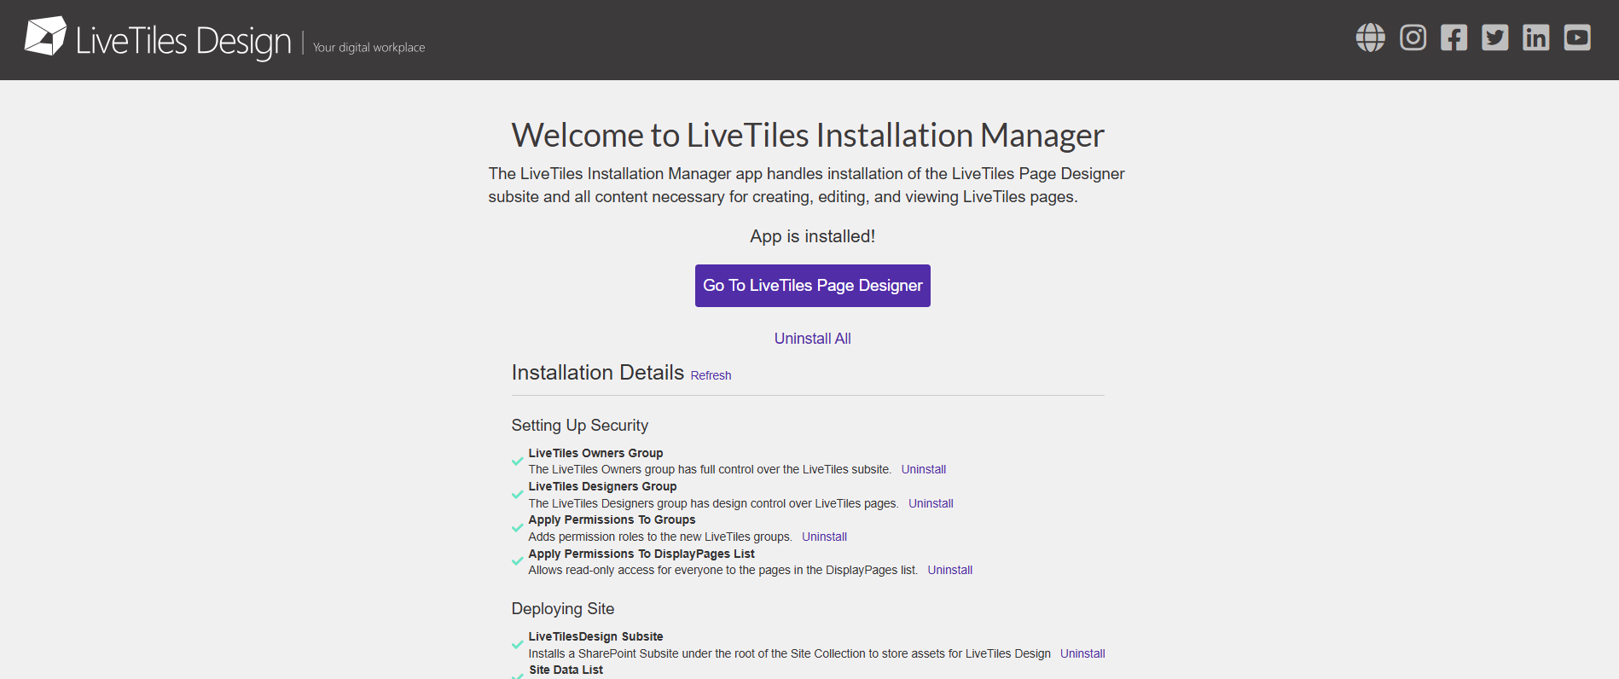The height and width of the screenshot is (679, 1619).
Task: Click the 'Installation Details' heading
Action: pos(597,373)
